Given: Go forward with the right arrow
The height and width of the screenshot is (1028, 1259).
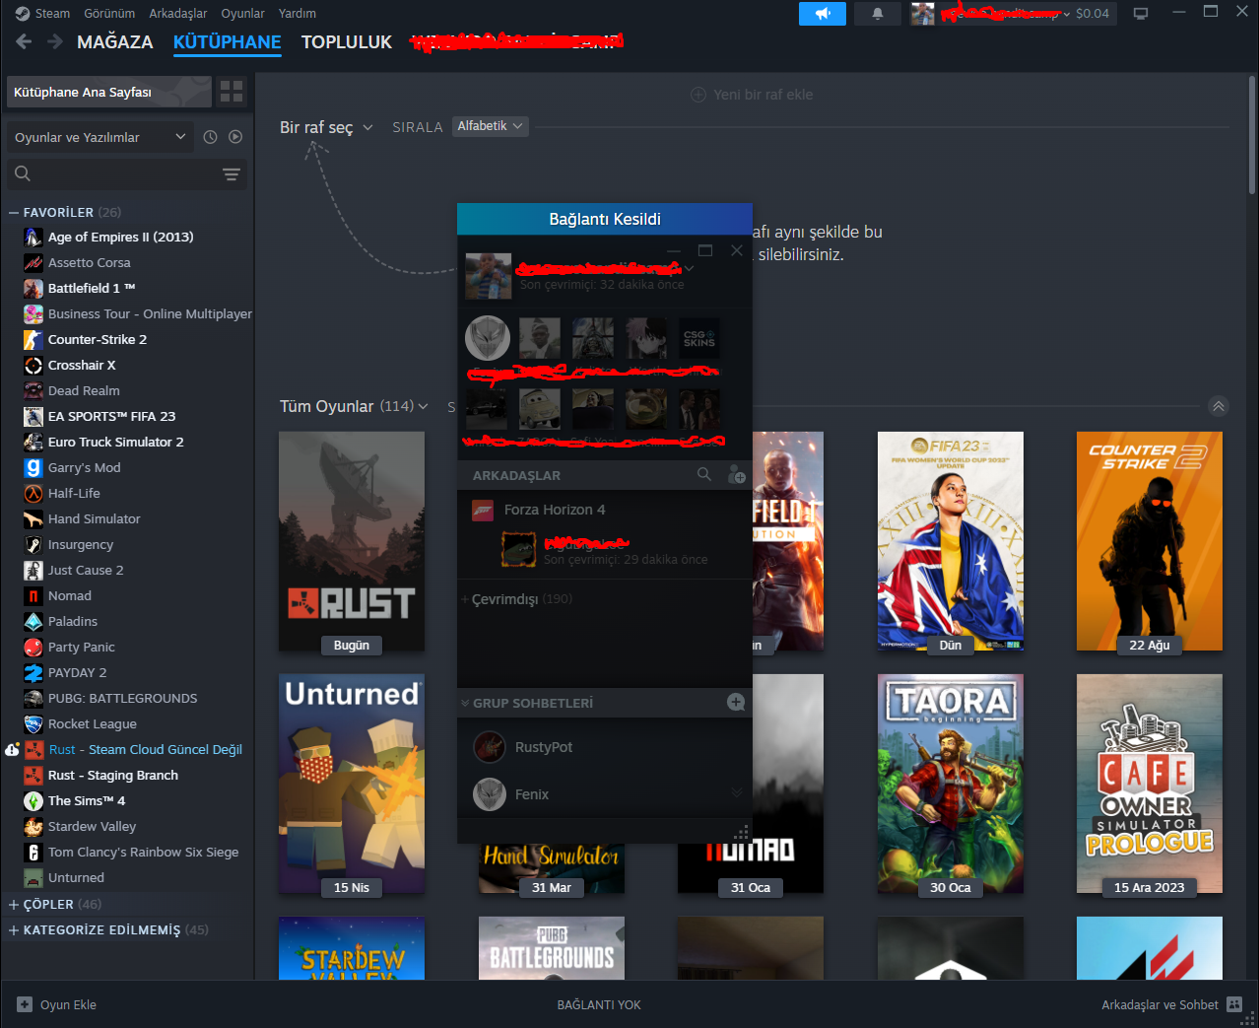Looking at the screenshot, I should (55, 41).
